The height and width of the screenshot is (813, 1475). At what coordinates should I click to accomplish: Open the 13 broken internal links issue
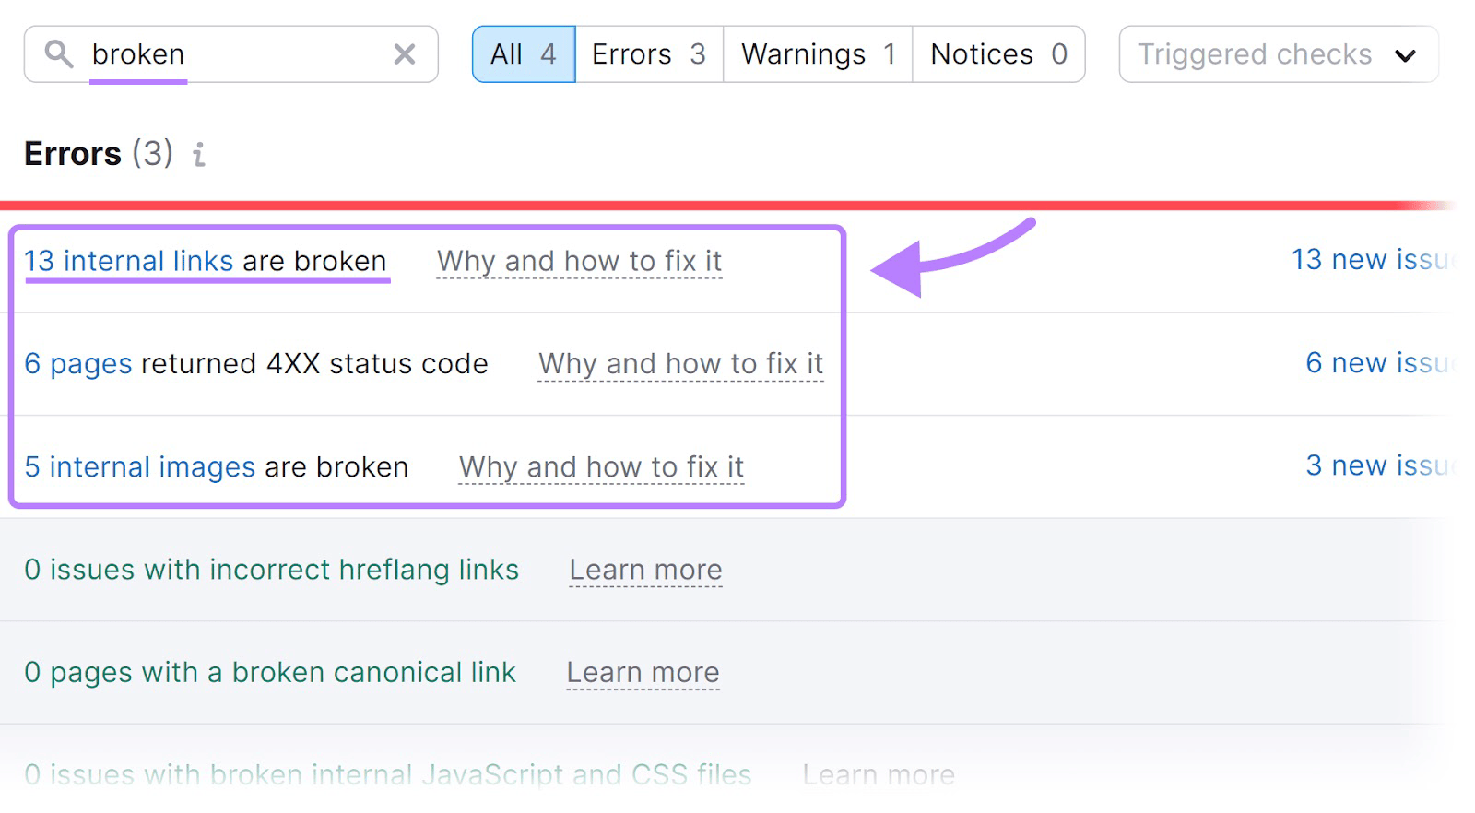pos(129,261)
